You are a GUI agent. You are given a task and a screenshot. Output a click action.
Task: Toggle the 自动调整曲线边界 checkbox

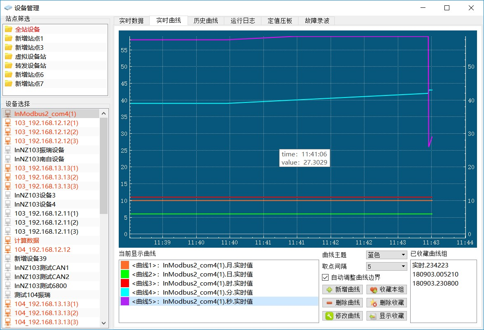pos(325,277)
